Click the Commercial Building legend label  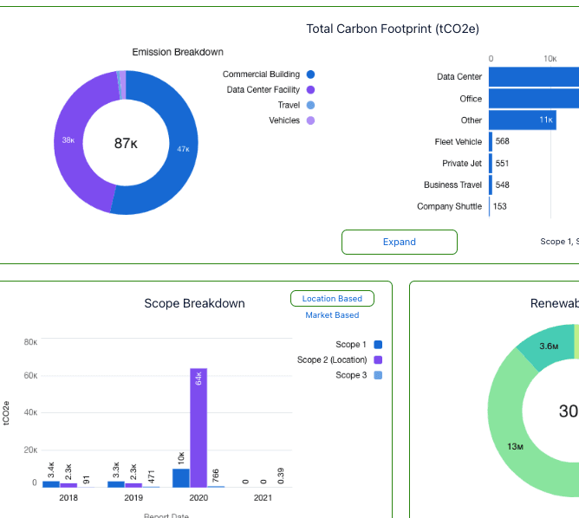(x=261, y=74)
